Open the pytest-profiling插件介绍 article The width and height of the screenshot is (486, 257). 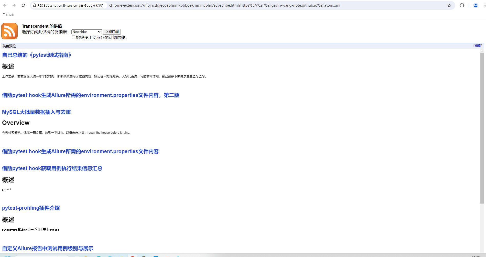point(31,208)
